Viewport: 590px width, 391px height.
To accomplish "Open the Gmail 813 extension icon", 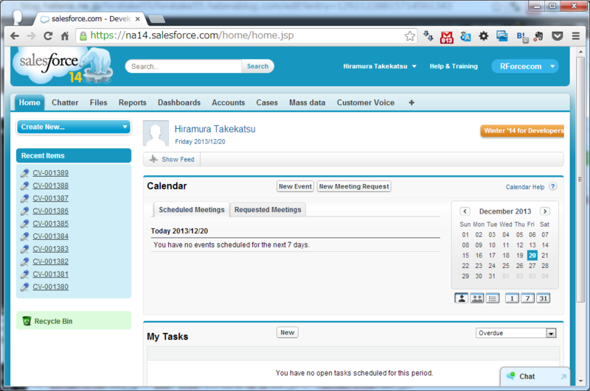I will click(x=447, y=37).
